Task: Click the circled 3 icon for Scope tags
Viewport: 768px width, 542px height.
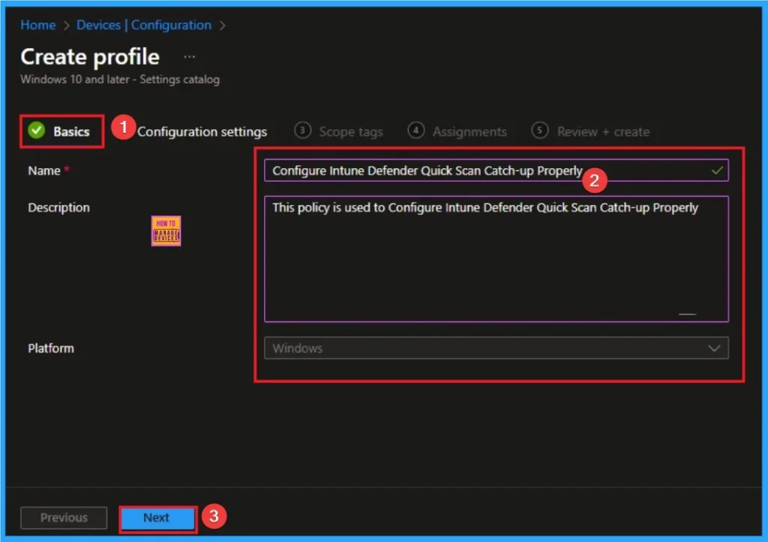Action: pos(302,131)
